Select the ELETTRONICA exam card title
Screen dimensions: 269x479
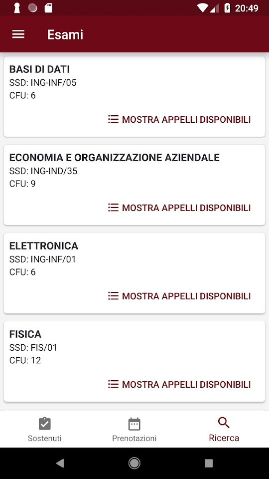44,246
